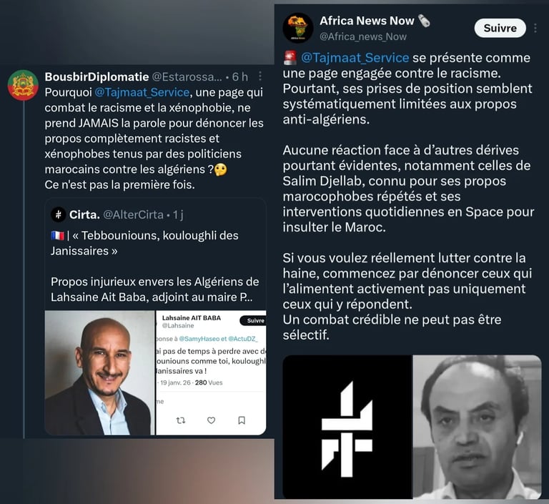Open the grayscale photo of the man
Image resolution: width=549 pixels, height=504 pixels.
[x=478, y=427]
